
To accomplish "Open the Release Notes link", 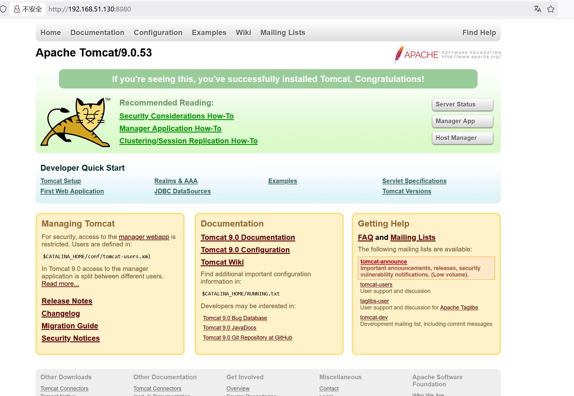I will click(67, 301).
